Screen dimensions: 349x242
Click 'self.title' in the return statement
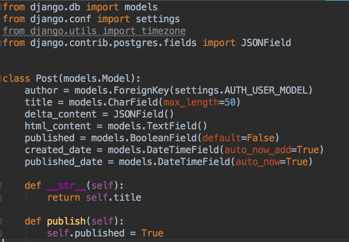(113, 197)
